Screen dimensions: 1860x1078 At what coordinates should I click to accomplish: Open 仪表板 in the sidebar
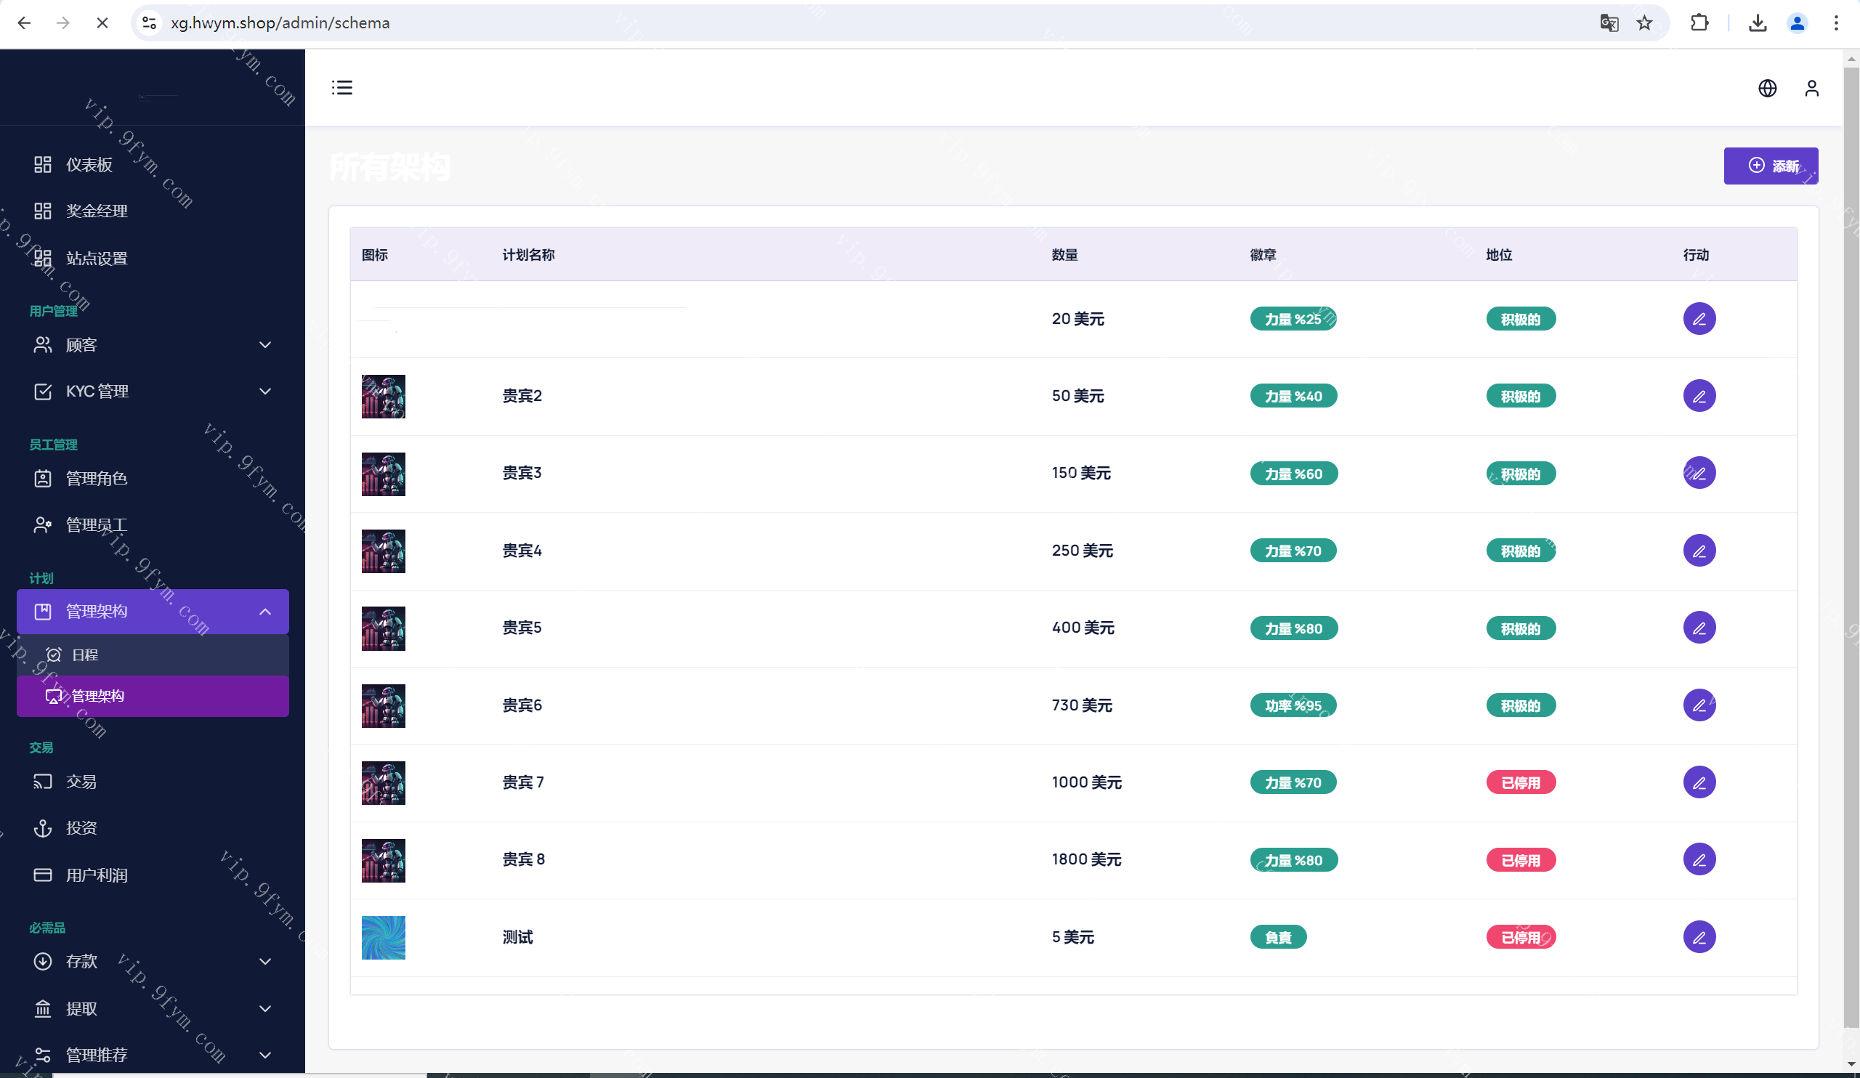[89, 165]
